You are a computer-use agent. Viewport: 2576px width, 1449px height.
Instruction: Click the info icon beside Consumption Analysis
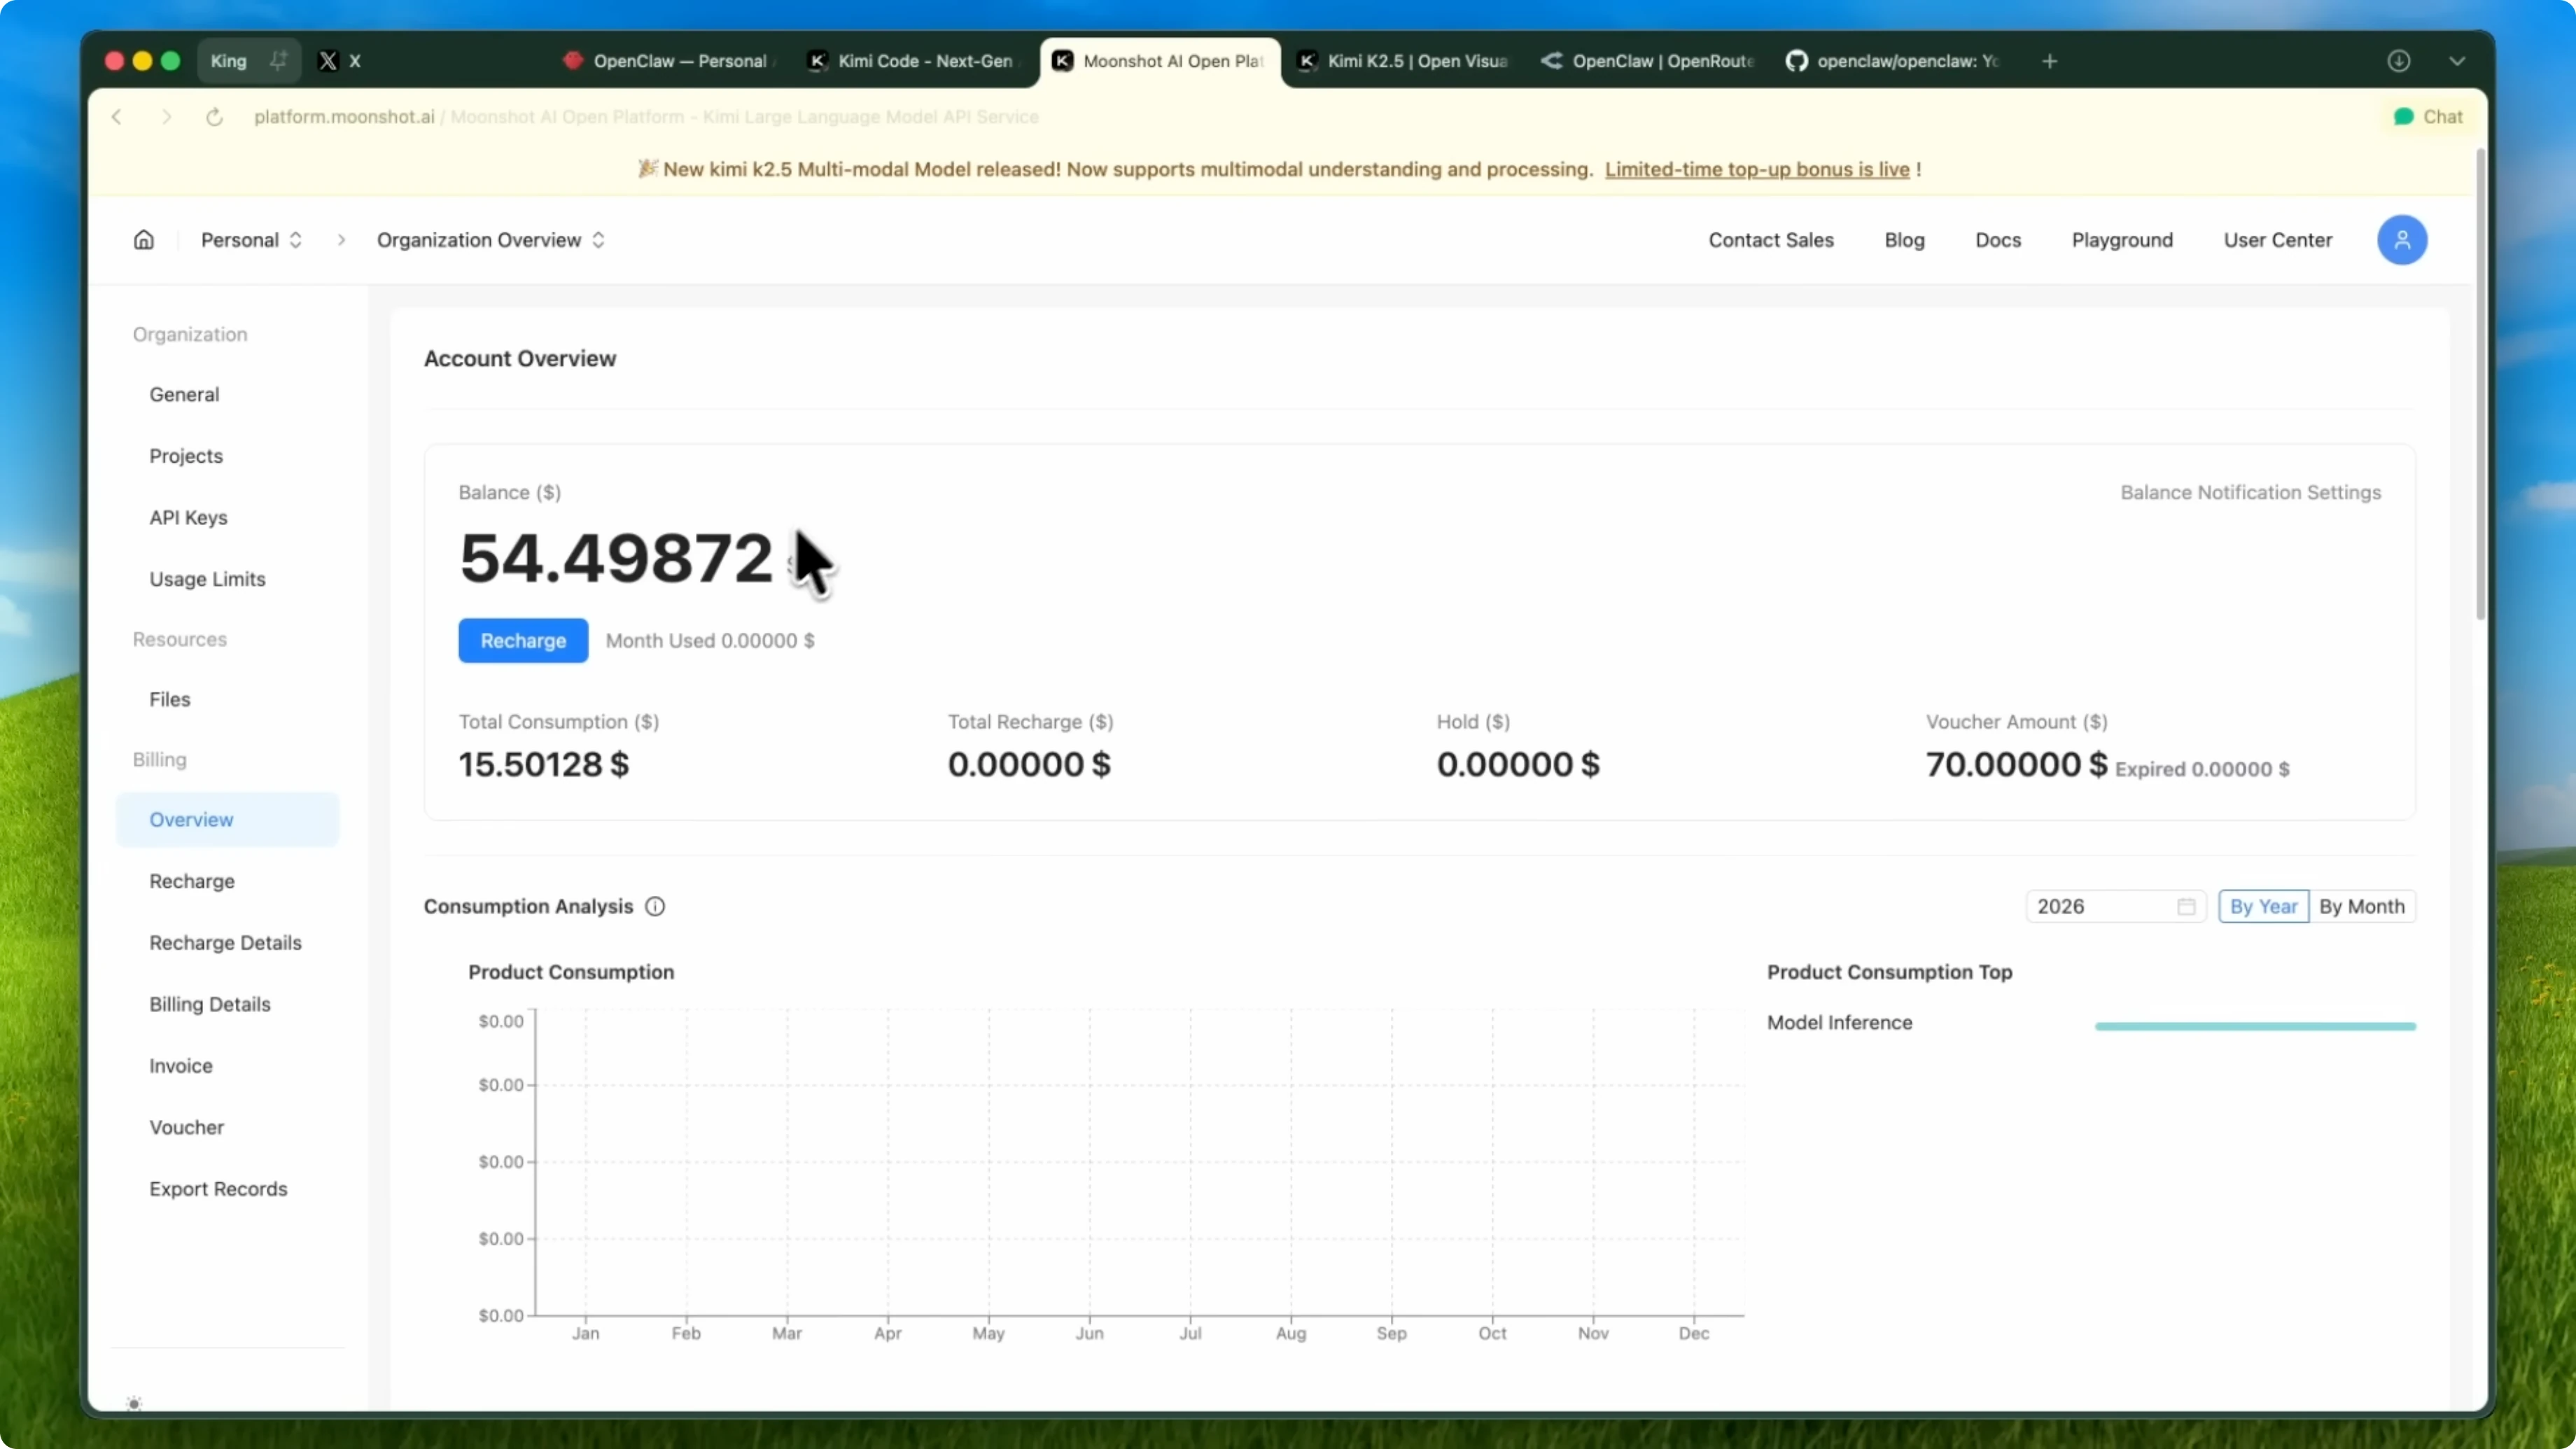[x=655, y=906]
